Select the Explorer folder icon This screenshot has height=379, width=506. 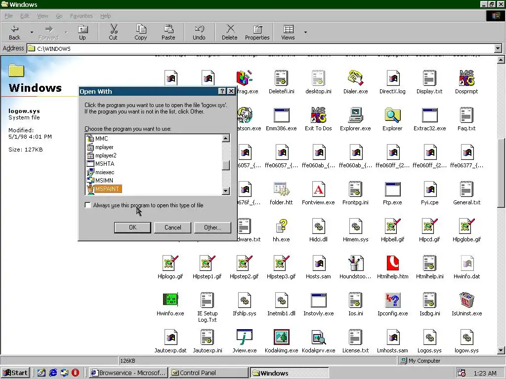click(x=392, y=114)
